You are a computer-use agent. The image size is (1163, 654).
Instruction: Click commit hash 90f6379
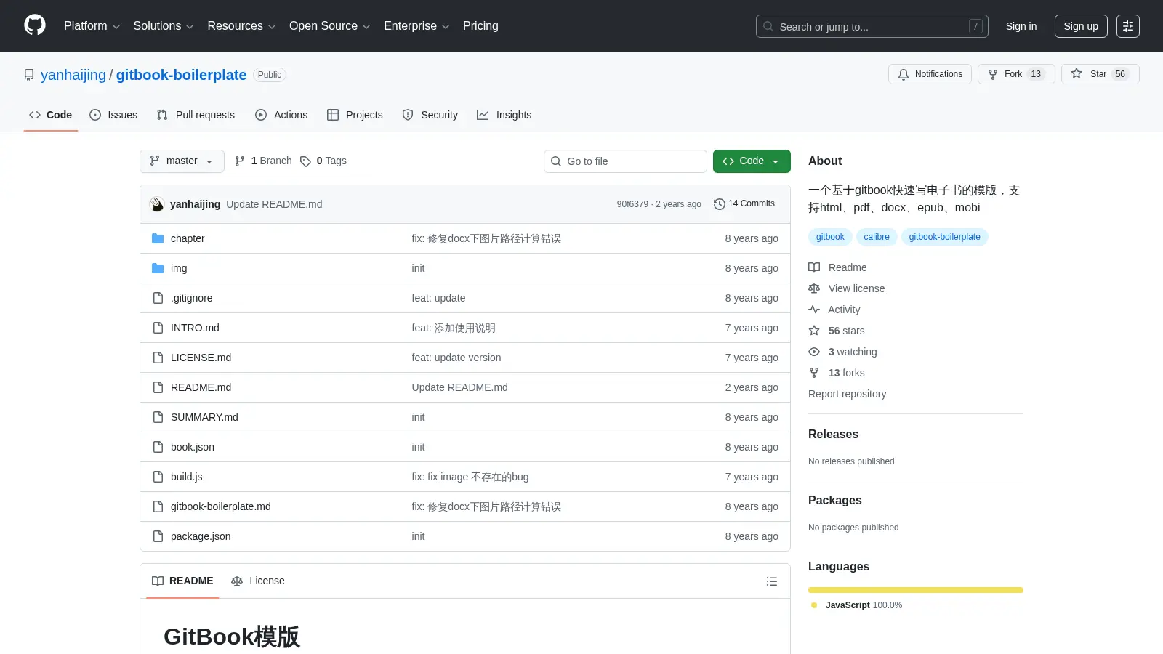point(632,204)
